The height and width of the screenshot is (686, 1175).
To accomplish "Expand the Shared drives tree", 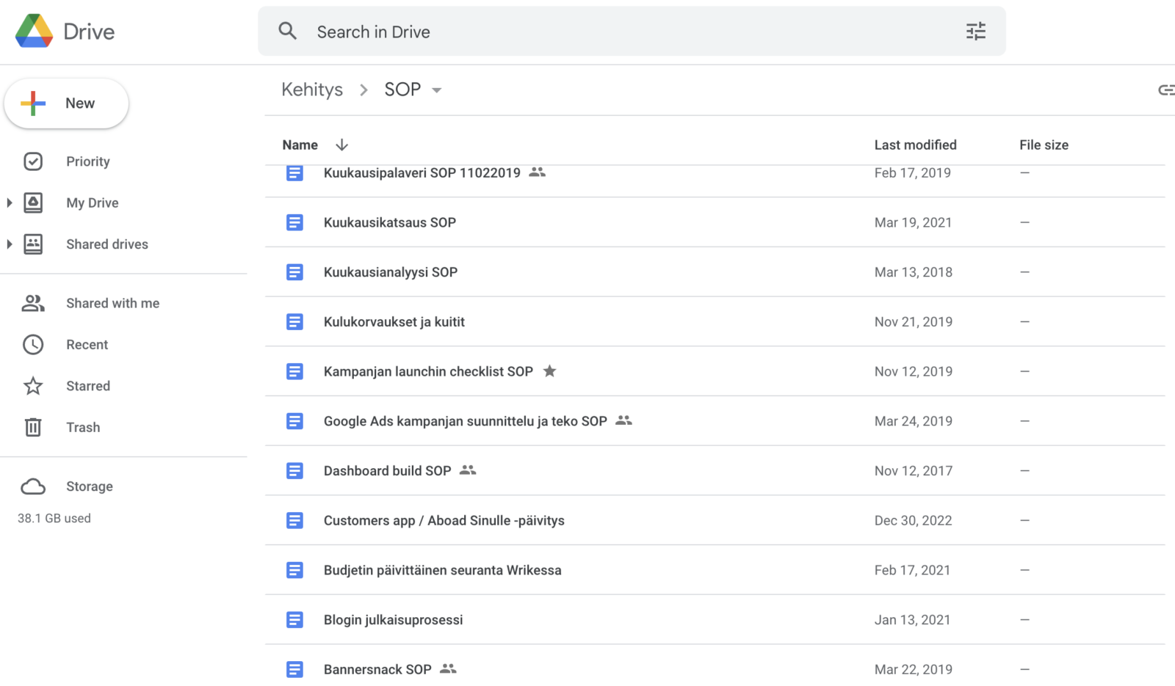I will pos(10,244).
